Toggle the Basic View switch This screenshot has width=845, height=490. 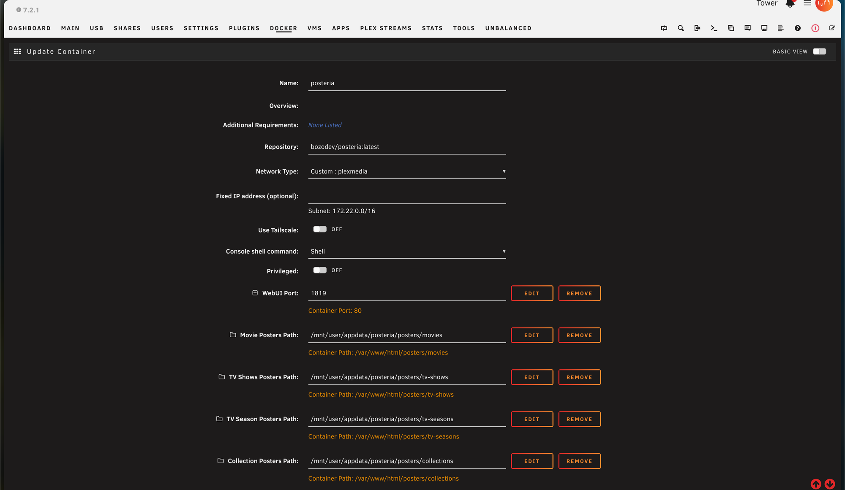coord(819,51)
